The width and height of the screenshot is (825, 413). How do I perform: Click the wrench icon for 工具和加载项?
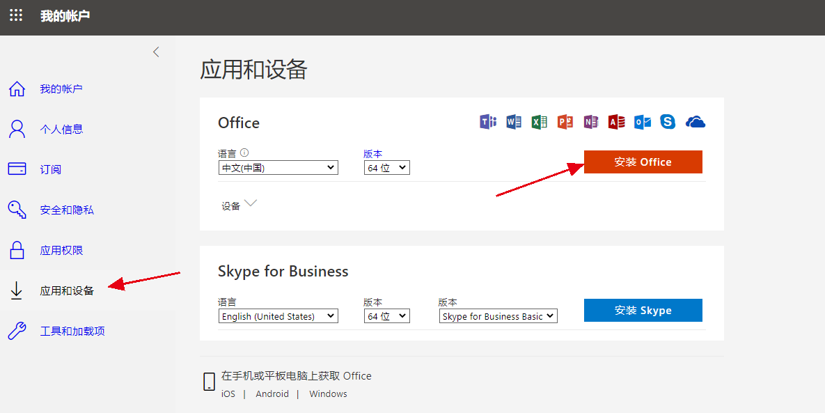[17, 331]
